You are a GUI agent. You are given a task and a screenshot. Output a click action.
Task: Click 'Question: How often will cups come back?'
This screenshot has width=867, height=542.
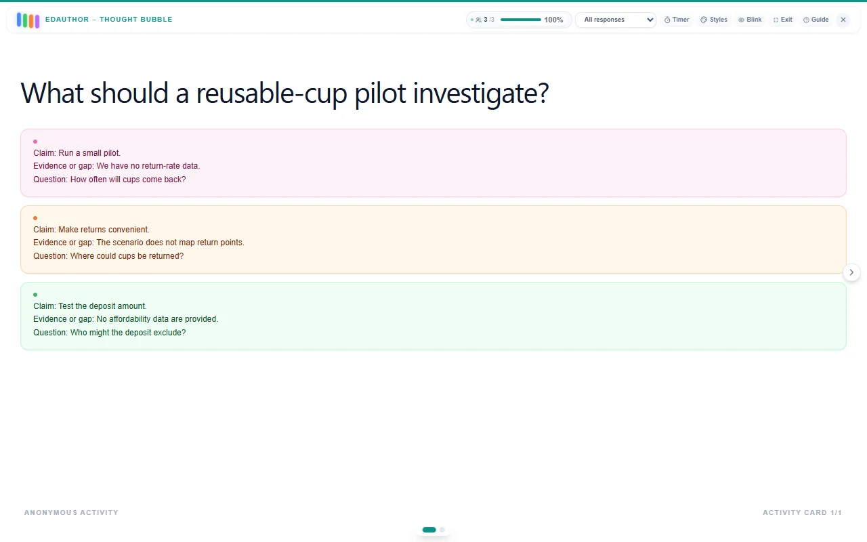[x=110, y=180]
